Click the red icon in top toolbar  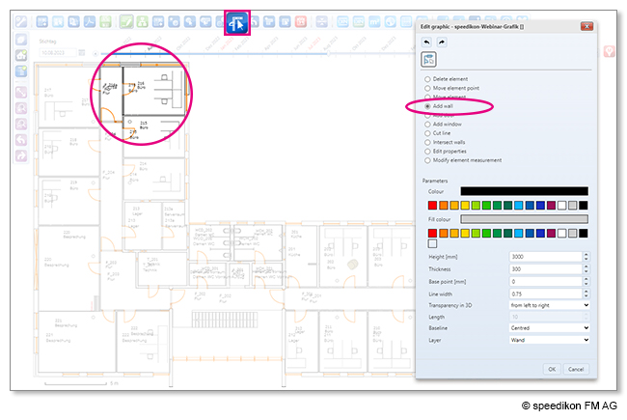[x=300, y=21]
